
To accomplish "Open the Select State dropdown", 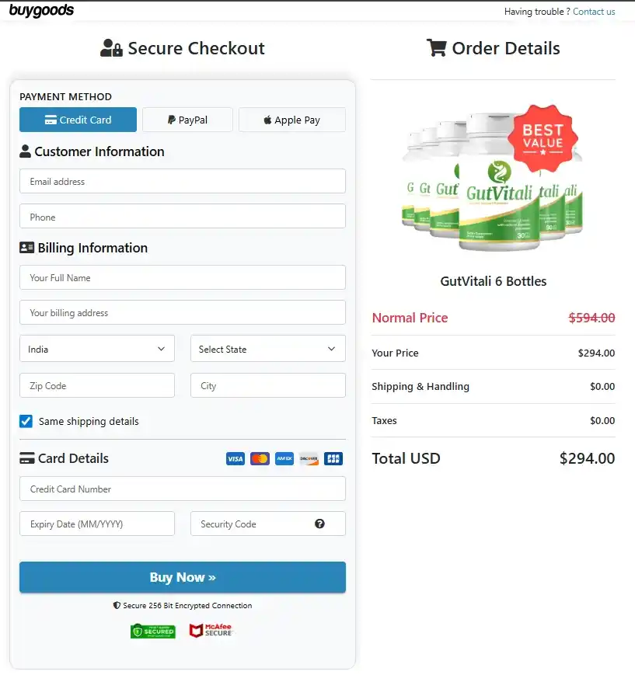I will [267, 348].
